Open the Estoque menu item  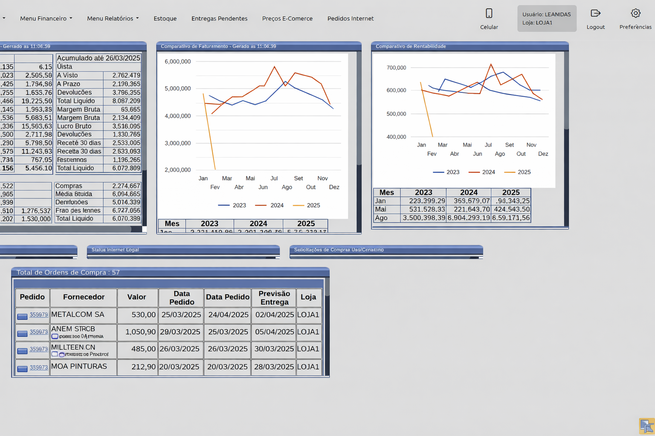click(165, 18)
